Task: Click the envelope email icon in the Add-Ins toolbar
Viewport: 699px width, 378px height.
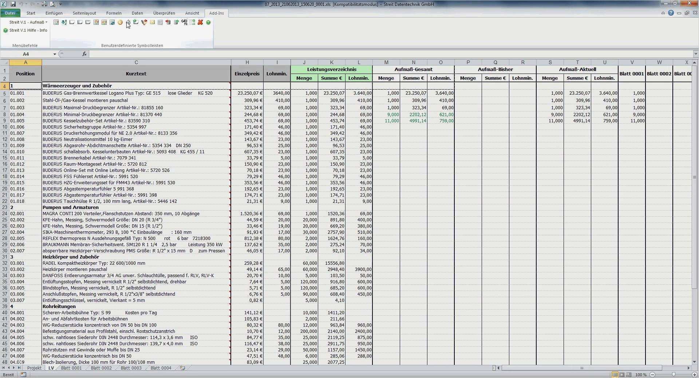Action: click(152, 23)
